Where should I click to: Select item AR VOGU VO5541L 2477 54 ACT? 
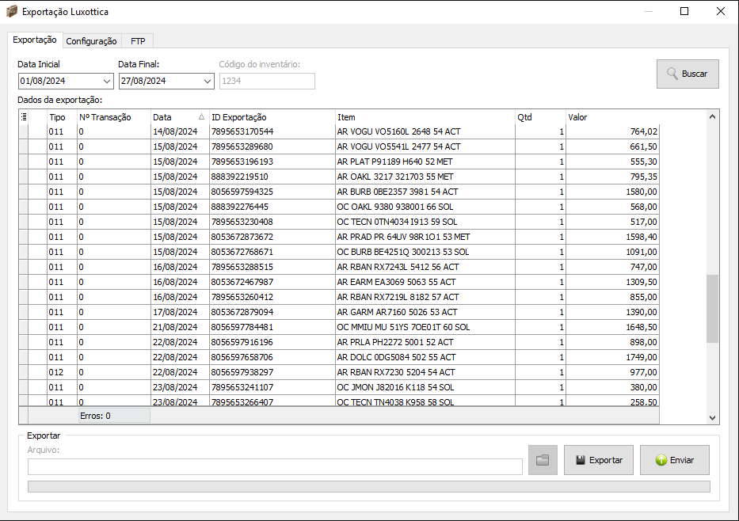pyautogui.click(x=425, y=146)
